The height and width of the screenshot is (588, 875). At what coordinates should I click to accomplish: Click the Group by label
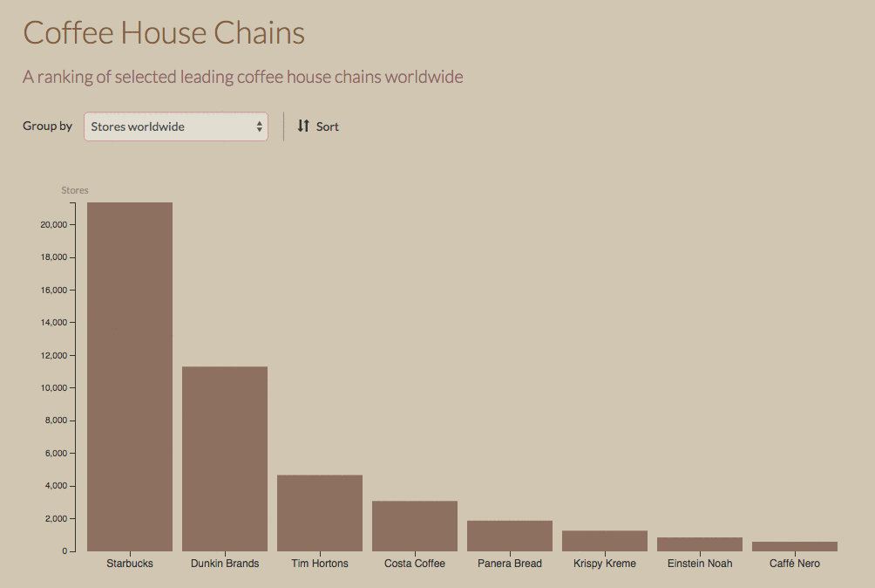47,126
